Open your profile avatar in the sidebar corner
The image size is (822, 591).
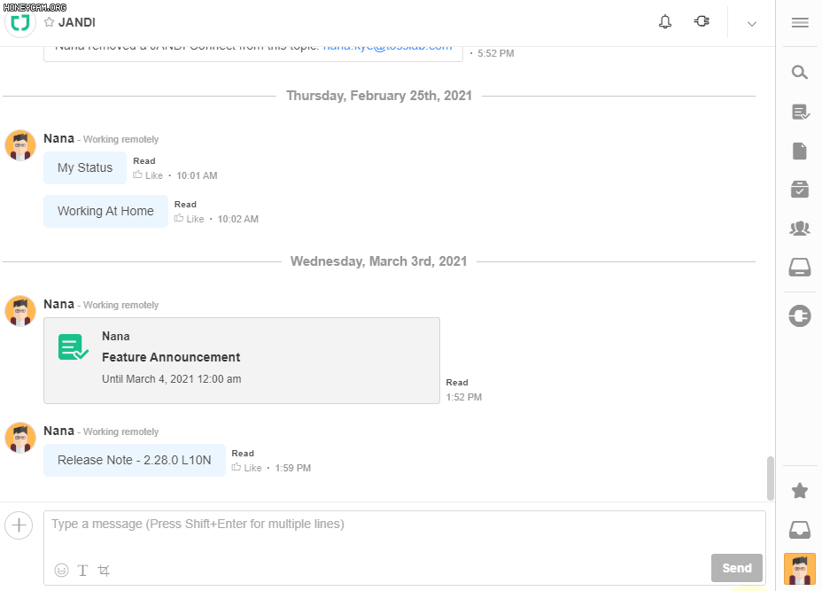coord(800,569)
